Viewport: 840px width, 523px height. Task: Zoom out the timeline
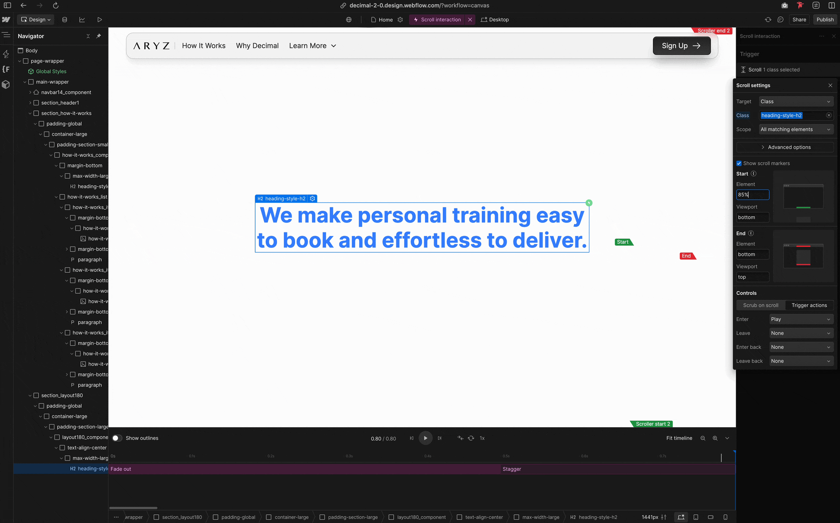point(703,438)
